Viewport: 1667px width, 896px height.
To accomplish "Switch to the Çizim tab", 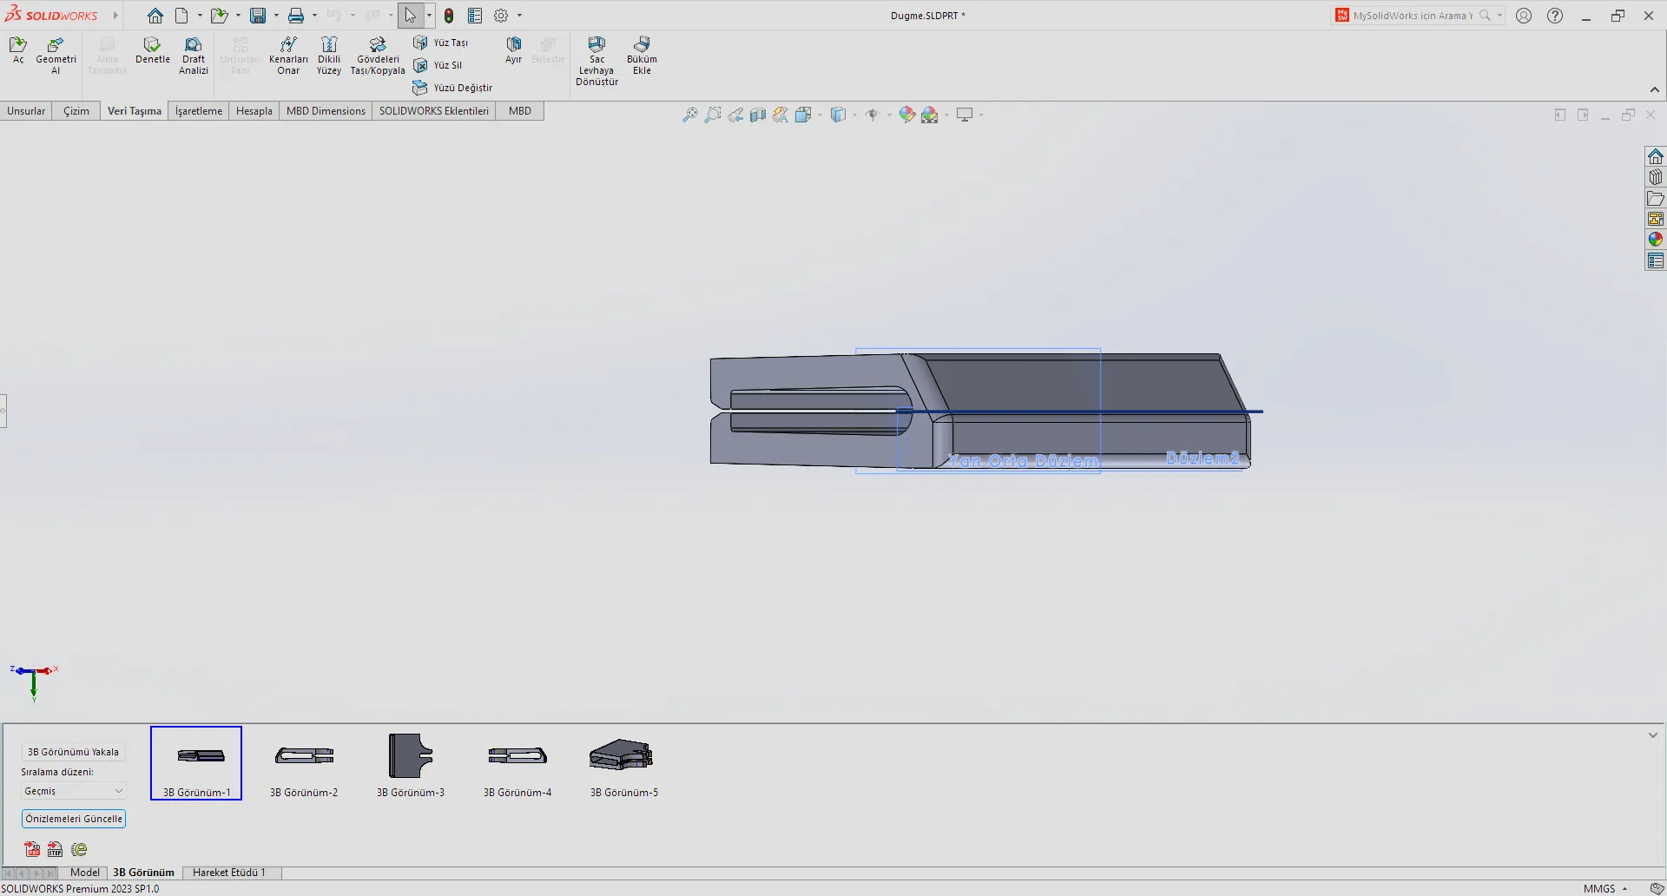I will (76, 111).
